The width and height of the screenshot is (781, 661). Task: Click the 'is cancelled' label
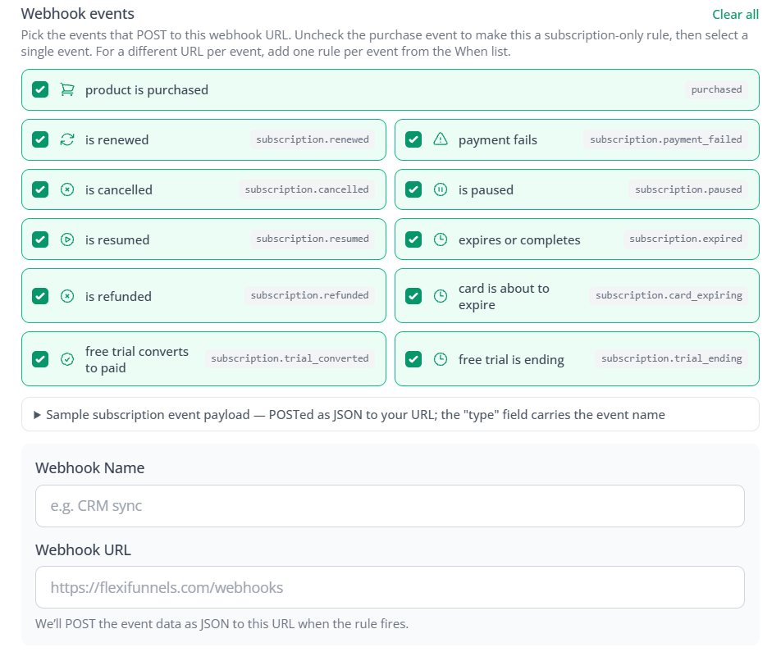tap(118, 189)
